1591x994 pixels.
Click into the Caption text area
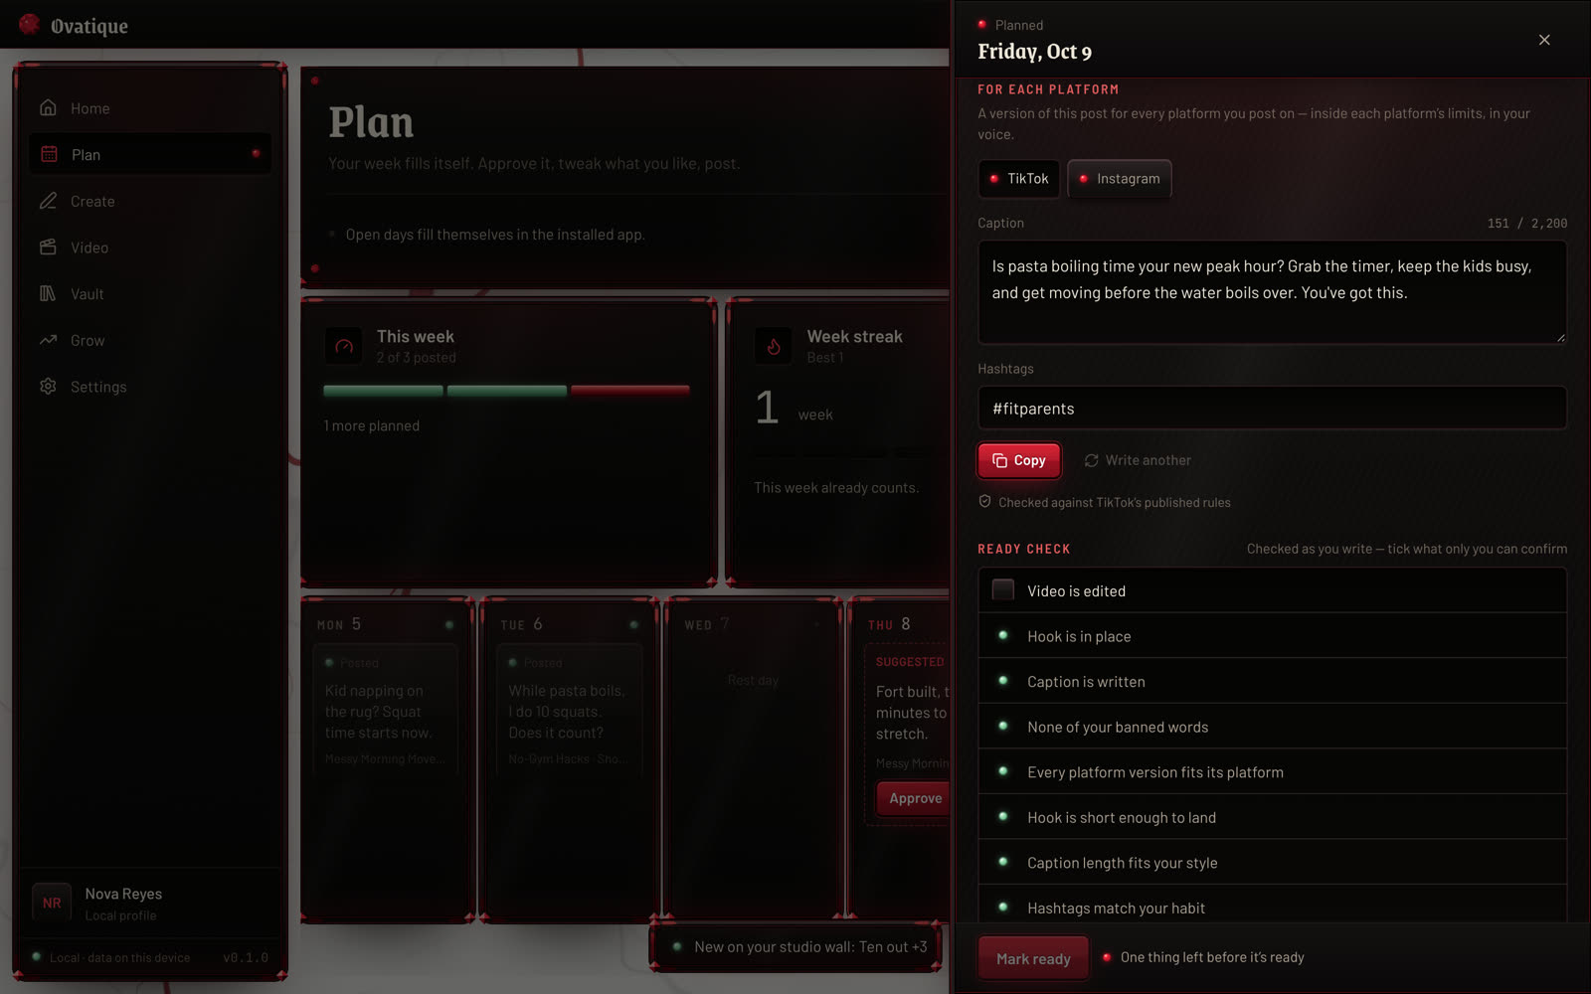[1272, 292]
